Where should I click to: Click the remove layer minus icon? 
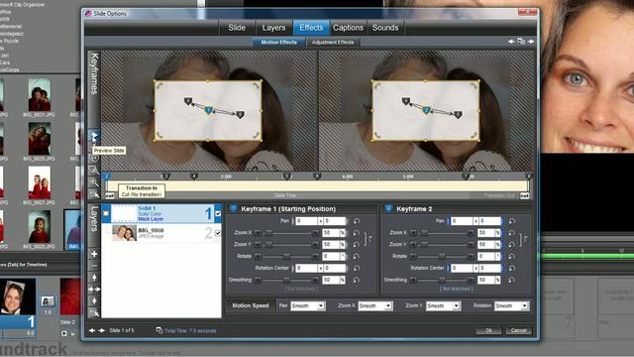[x=94, y=266]
